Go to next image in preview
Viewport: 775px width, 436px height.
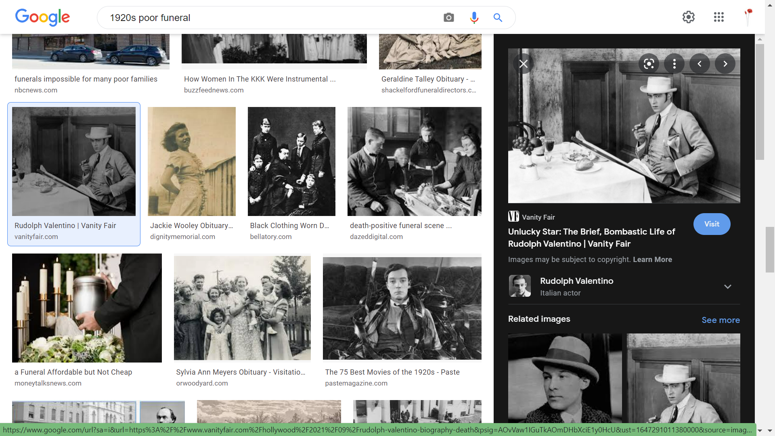pyautogui.click(x=725, y=64)
